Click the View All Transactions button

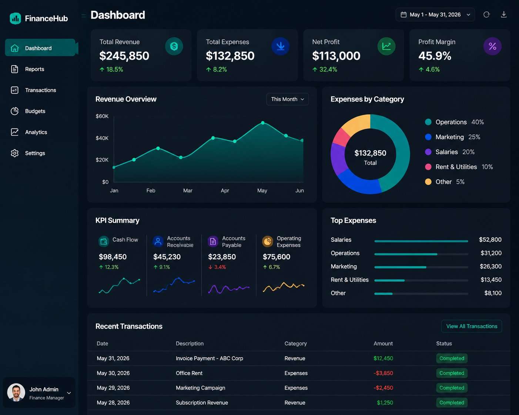472,326
